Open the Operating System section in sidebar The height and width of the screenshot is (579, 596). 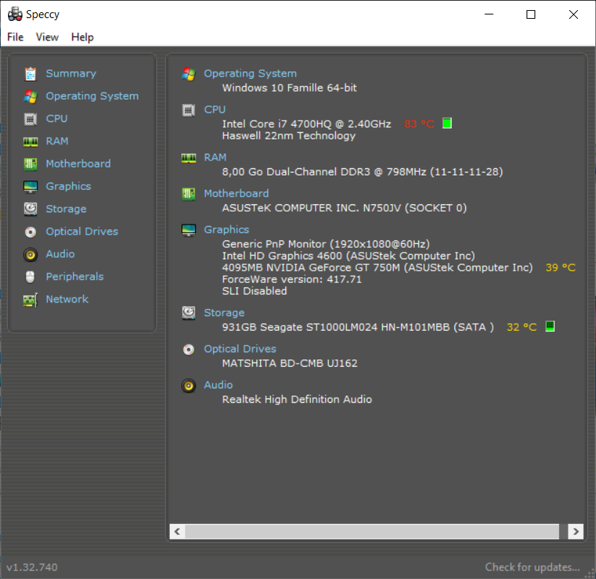pos(93,96)
